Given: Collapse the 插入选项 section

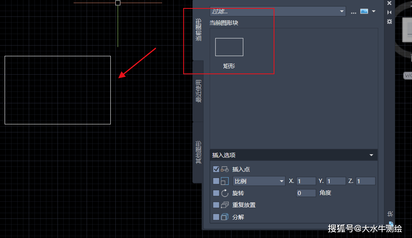Looking at the screenshot, I should click(371, 155).
